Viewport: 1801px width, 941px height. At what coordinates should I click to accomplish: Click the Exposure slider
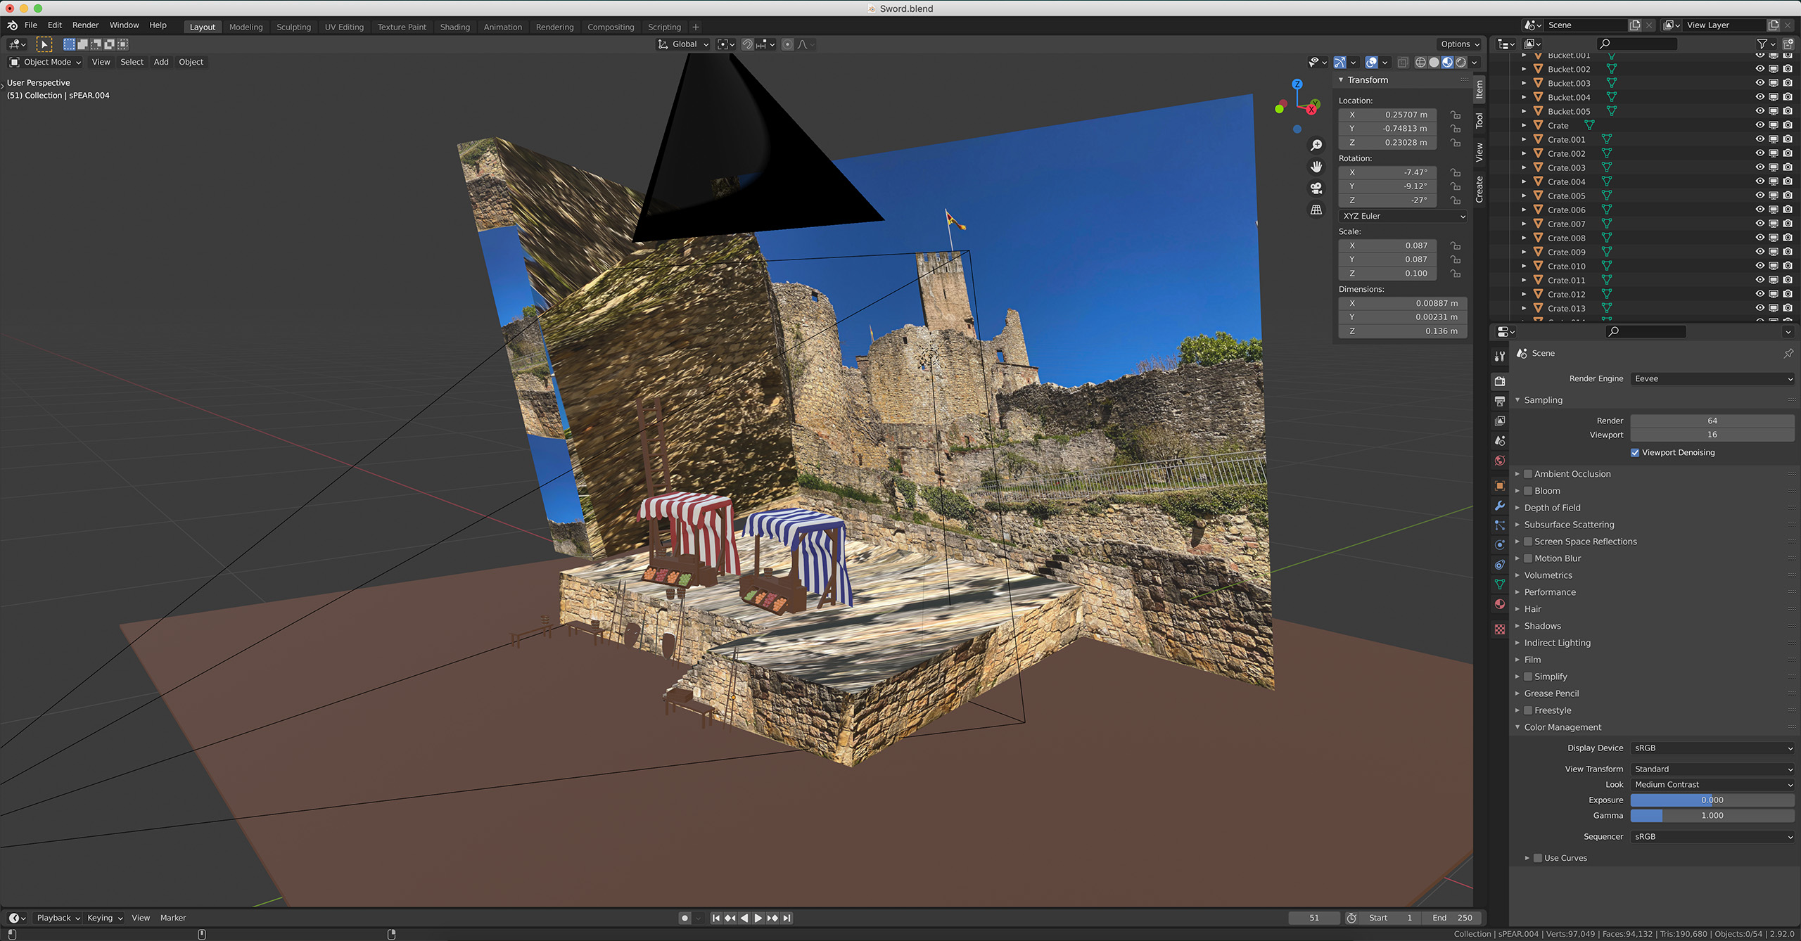(1712, 800)
